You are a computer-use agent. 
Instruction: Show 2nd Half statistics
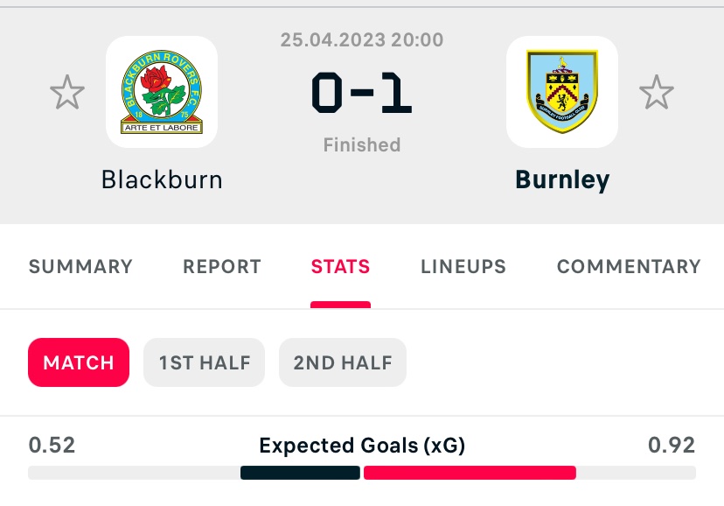[343, 362]
